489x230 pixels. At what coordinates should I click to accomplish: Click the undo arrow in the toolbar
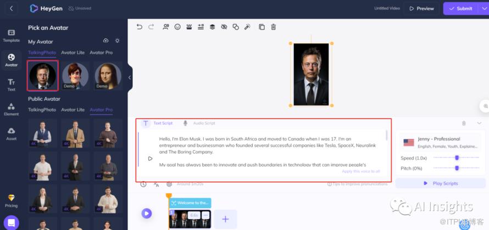139,27
